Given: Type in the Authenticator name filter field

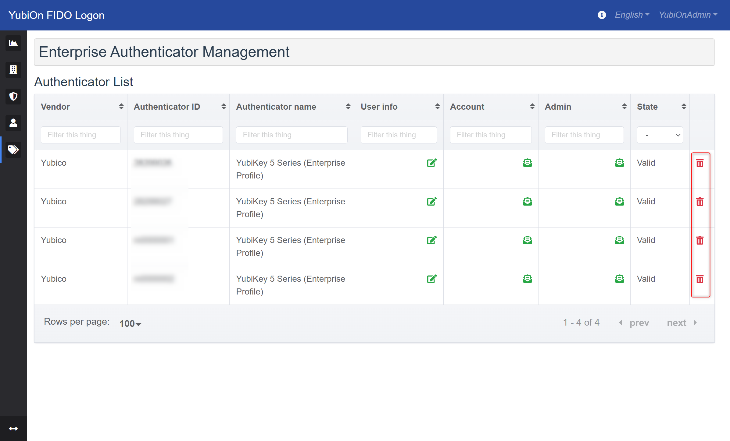Looking at the screenshot, I should point(292,134).
